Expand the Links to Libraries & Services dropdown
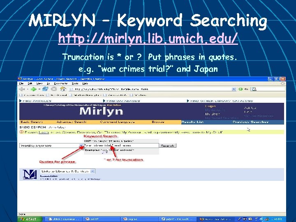The width and height of the screenshot is (296, 222). [x=92, y=171]
